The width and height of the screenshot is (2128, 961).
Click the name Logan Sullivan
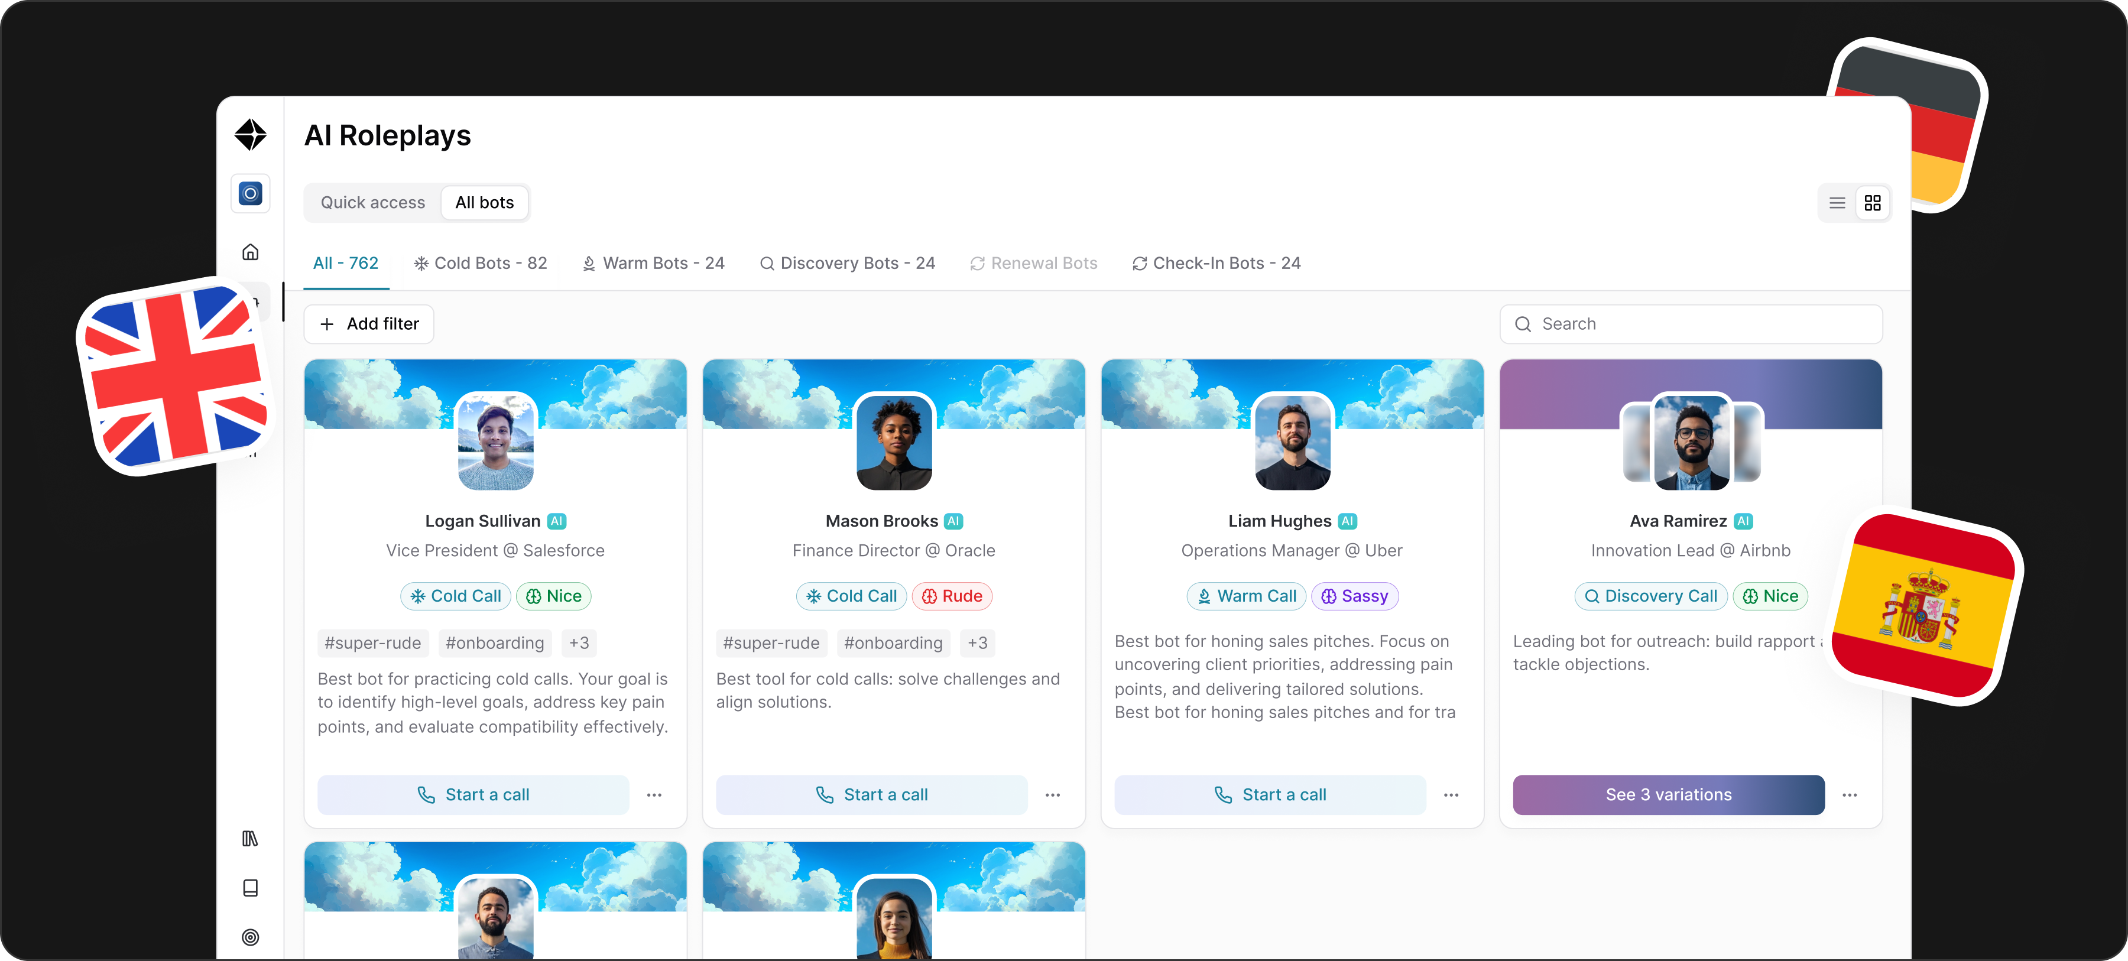(x=482, y=521)
